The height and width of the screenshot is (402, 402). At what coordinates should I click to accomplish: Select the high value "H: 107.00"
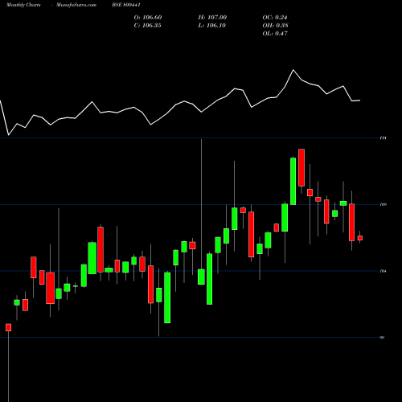click(212, 18)
